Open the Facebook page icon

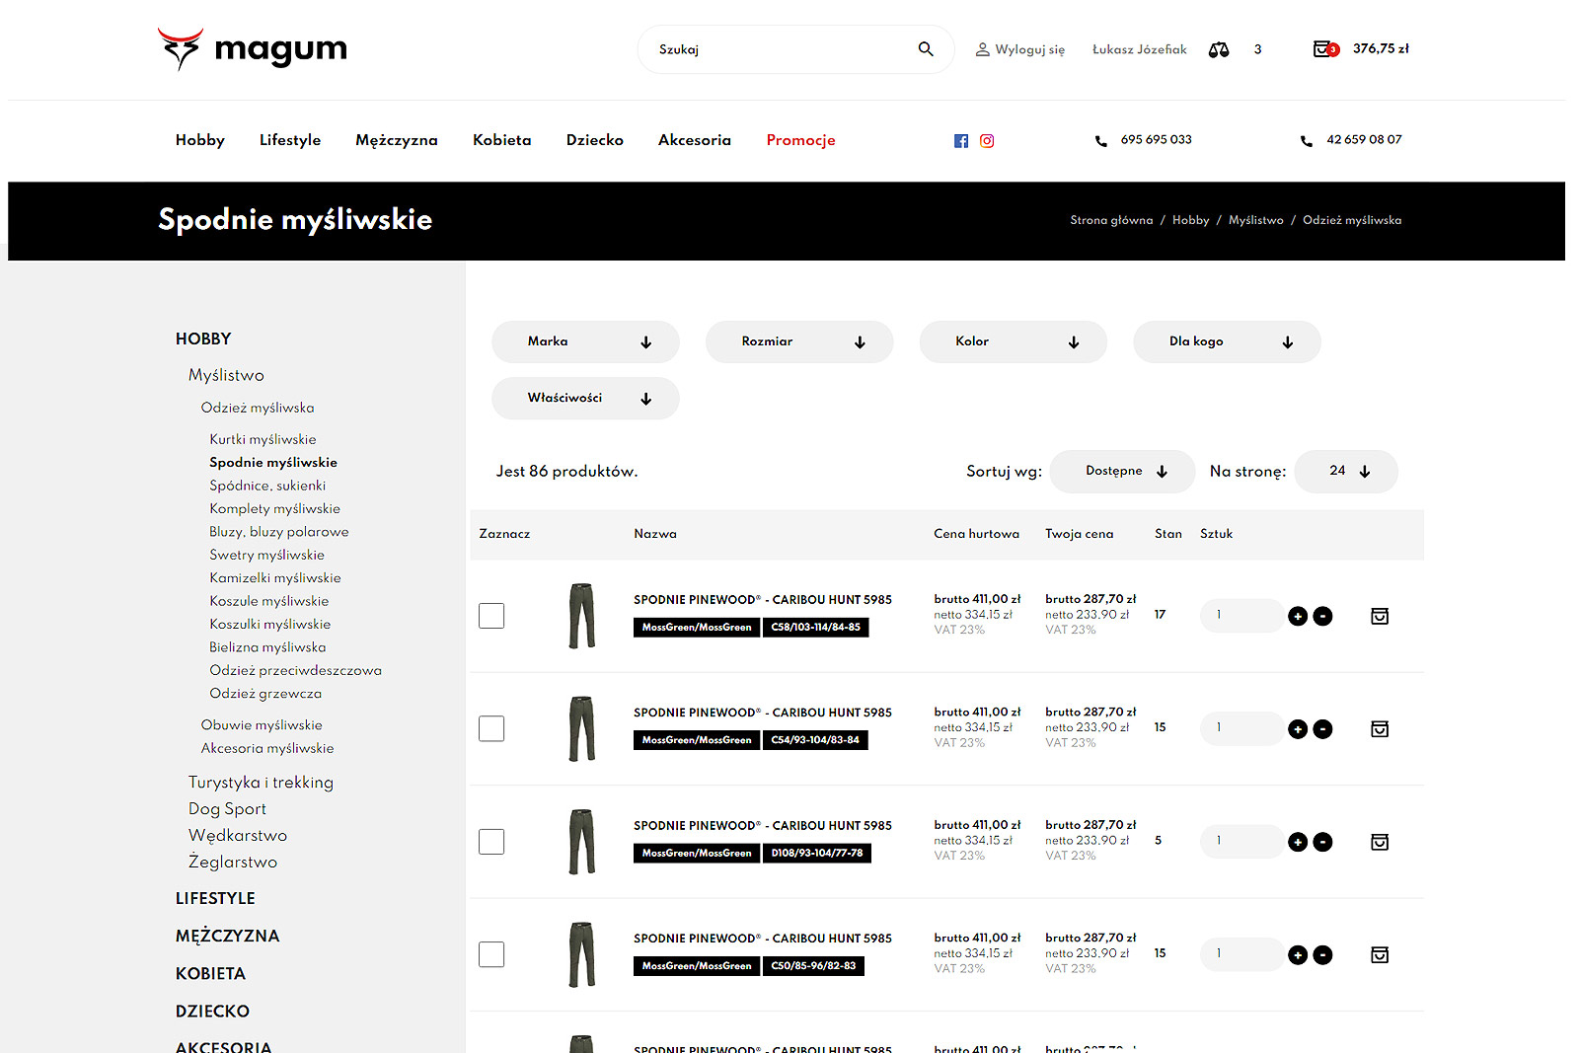tap(960, 141)
